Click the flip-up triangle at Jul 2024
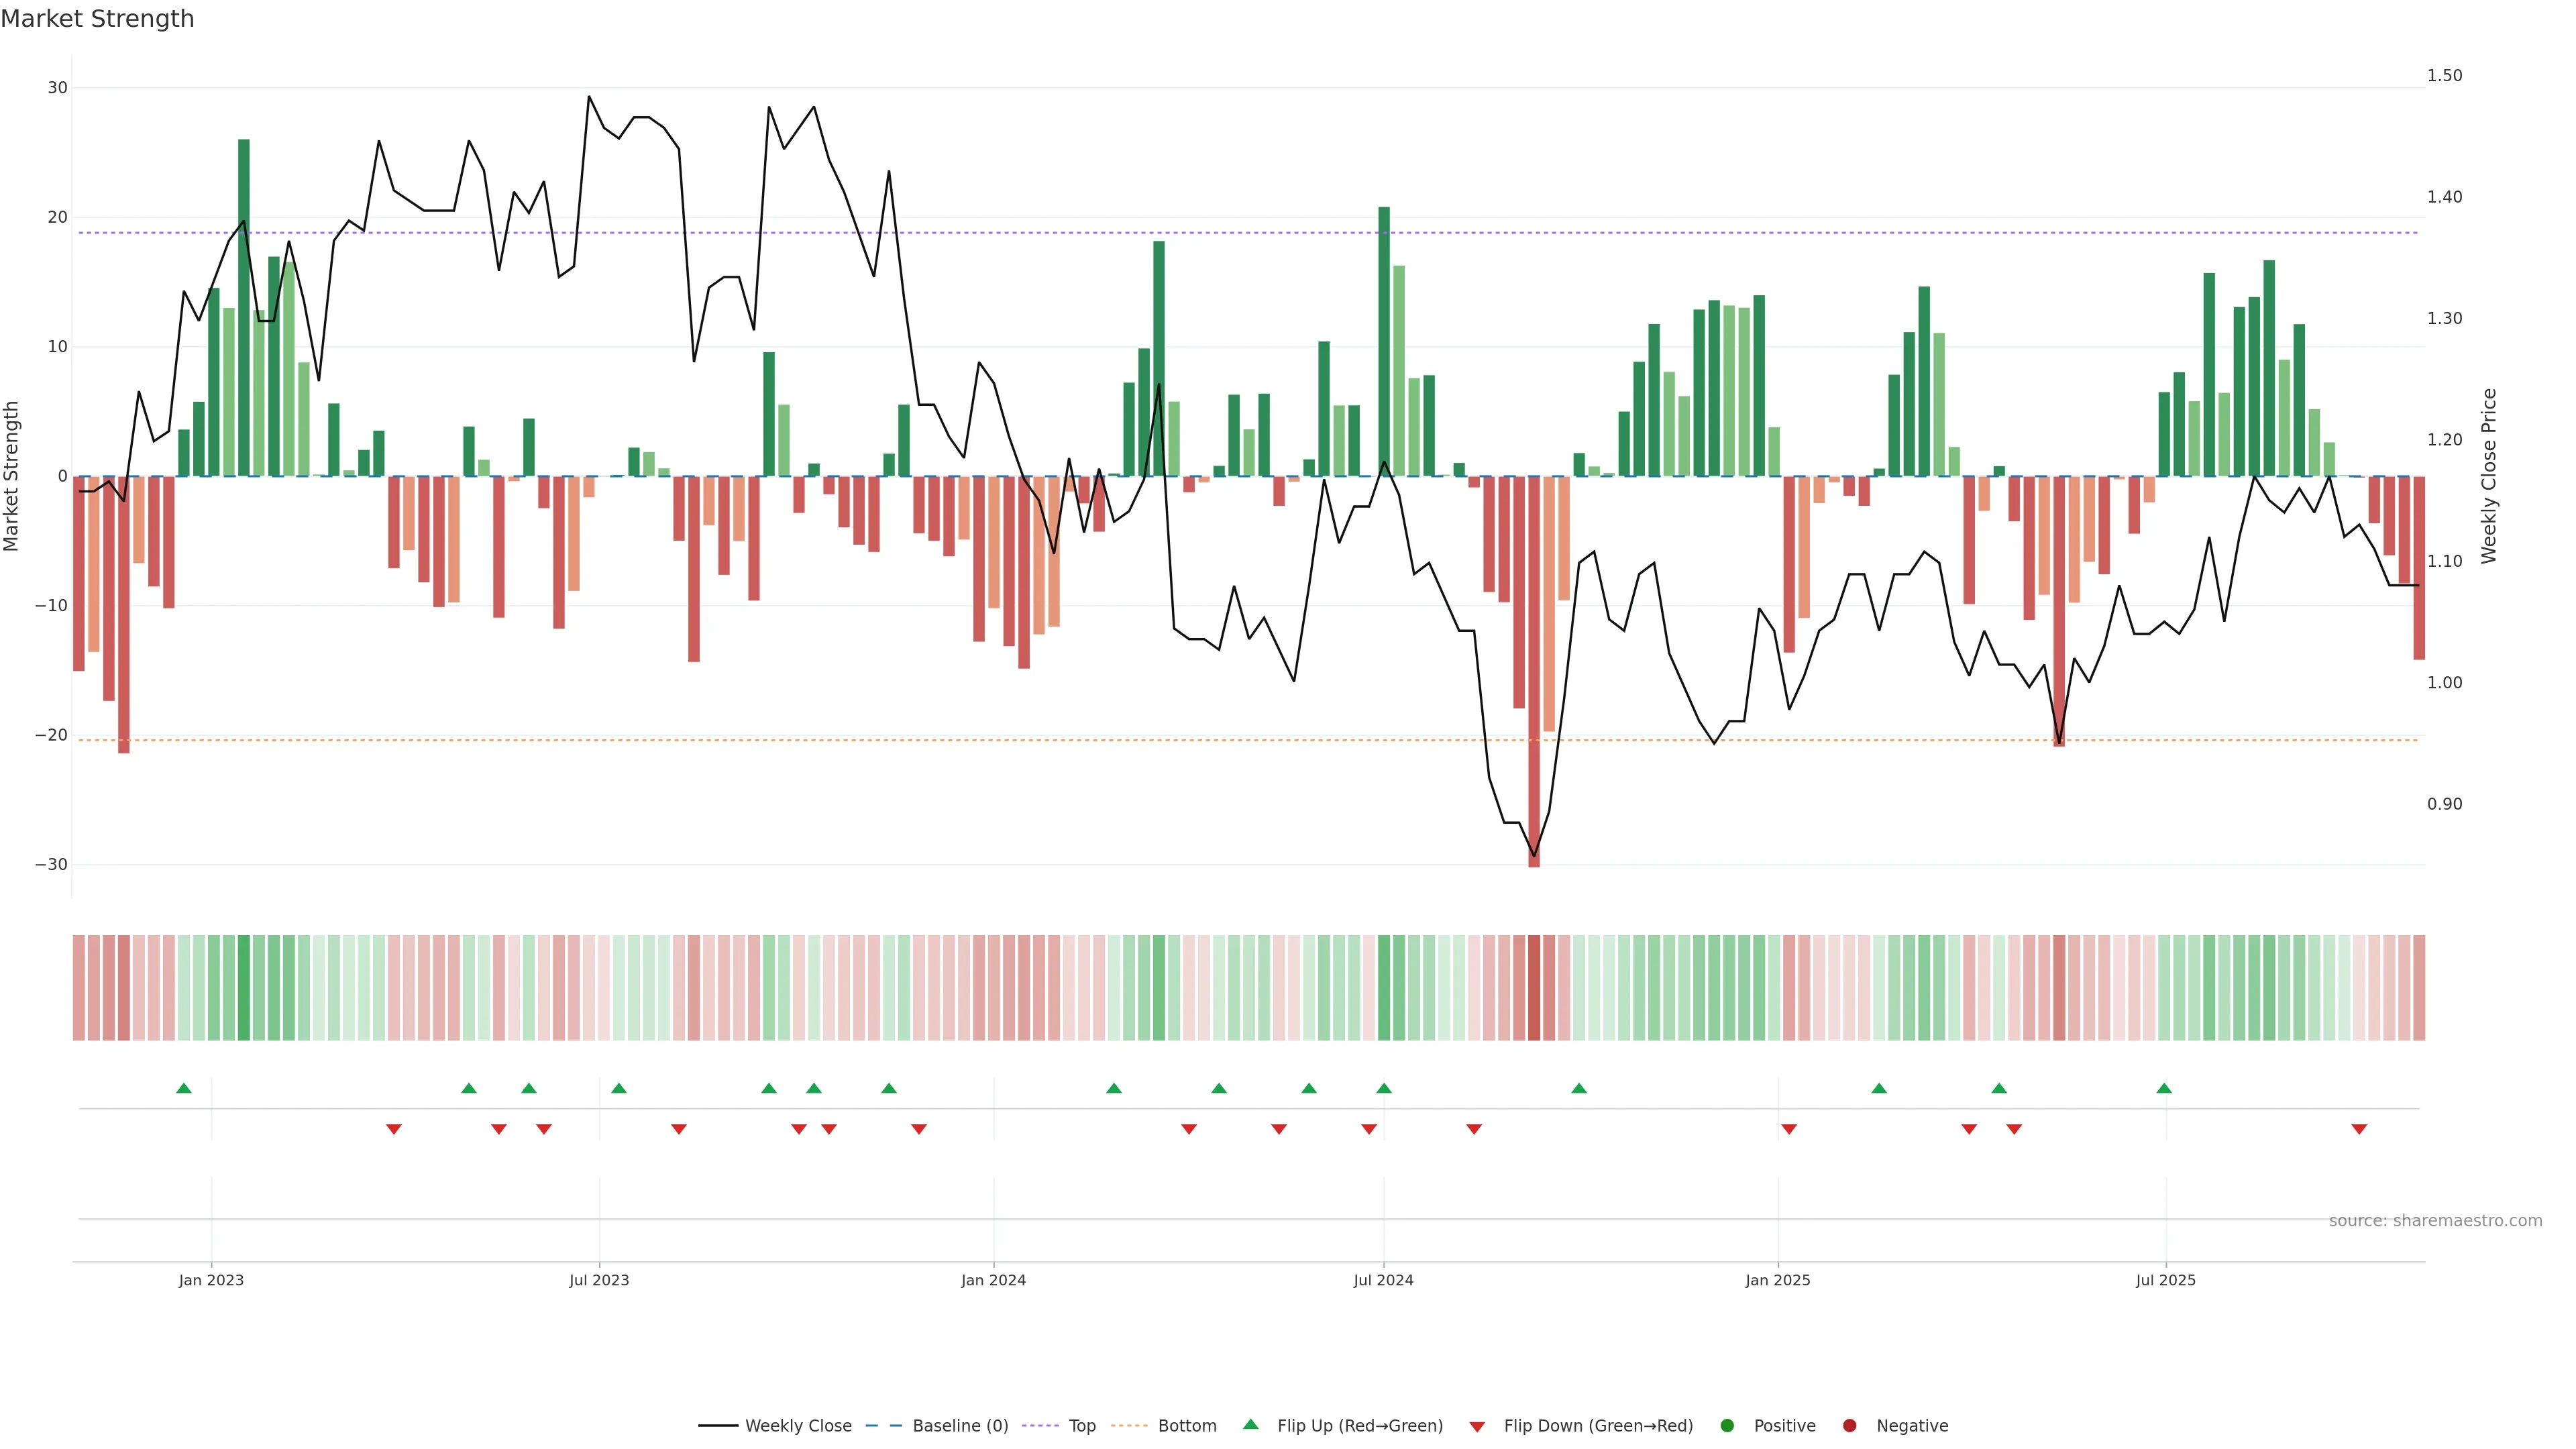Screen dimensions: 2576x1449 tap(1384, 1088)
